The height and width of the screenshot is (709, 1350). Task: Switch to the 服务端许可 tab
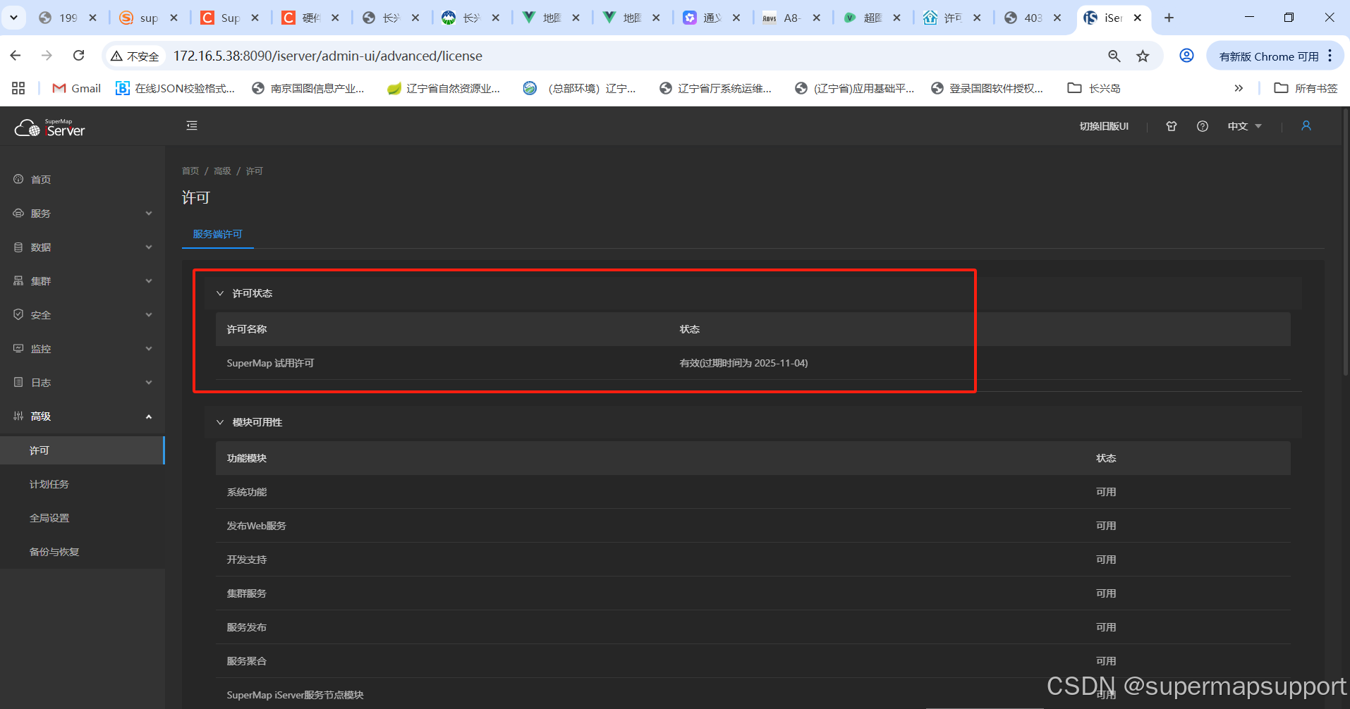(x=217, y=234)
